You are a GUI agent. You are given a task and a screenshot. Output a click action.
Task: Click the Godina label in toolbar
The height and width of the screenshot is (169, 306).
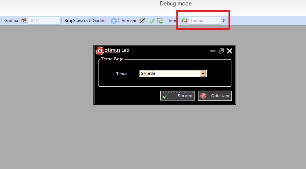click(11, 21)
